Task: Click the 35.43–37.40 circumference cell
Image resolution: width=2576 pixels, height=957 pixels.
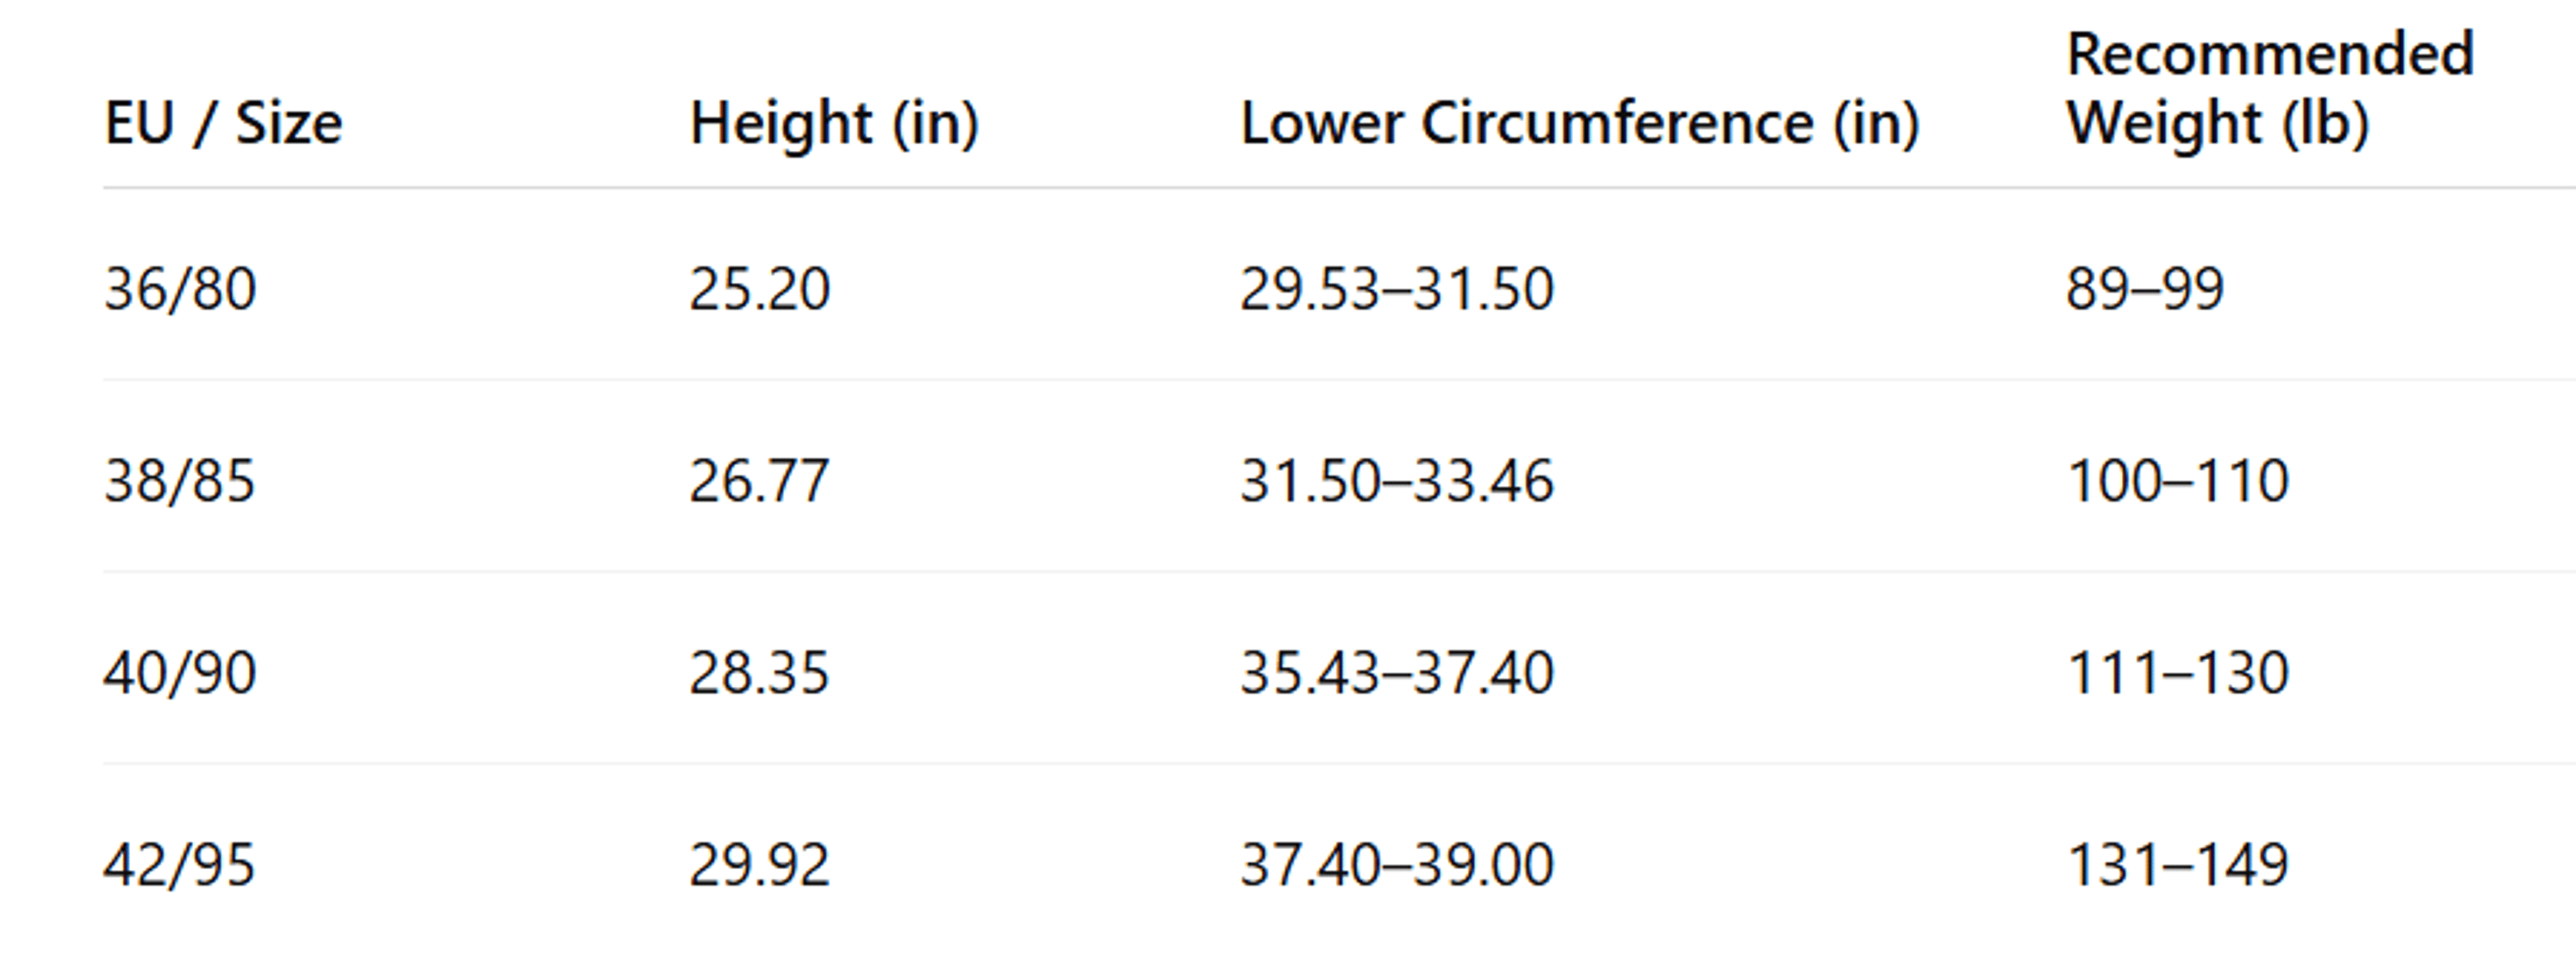Action: click(1397, 674)
